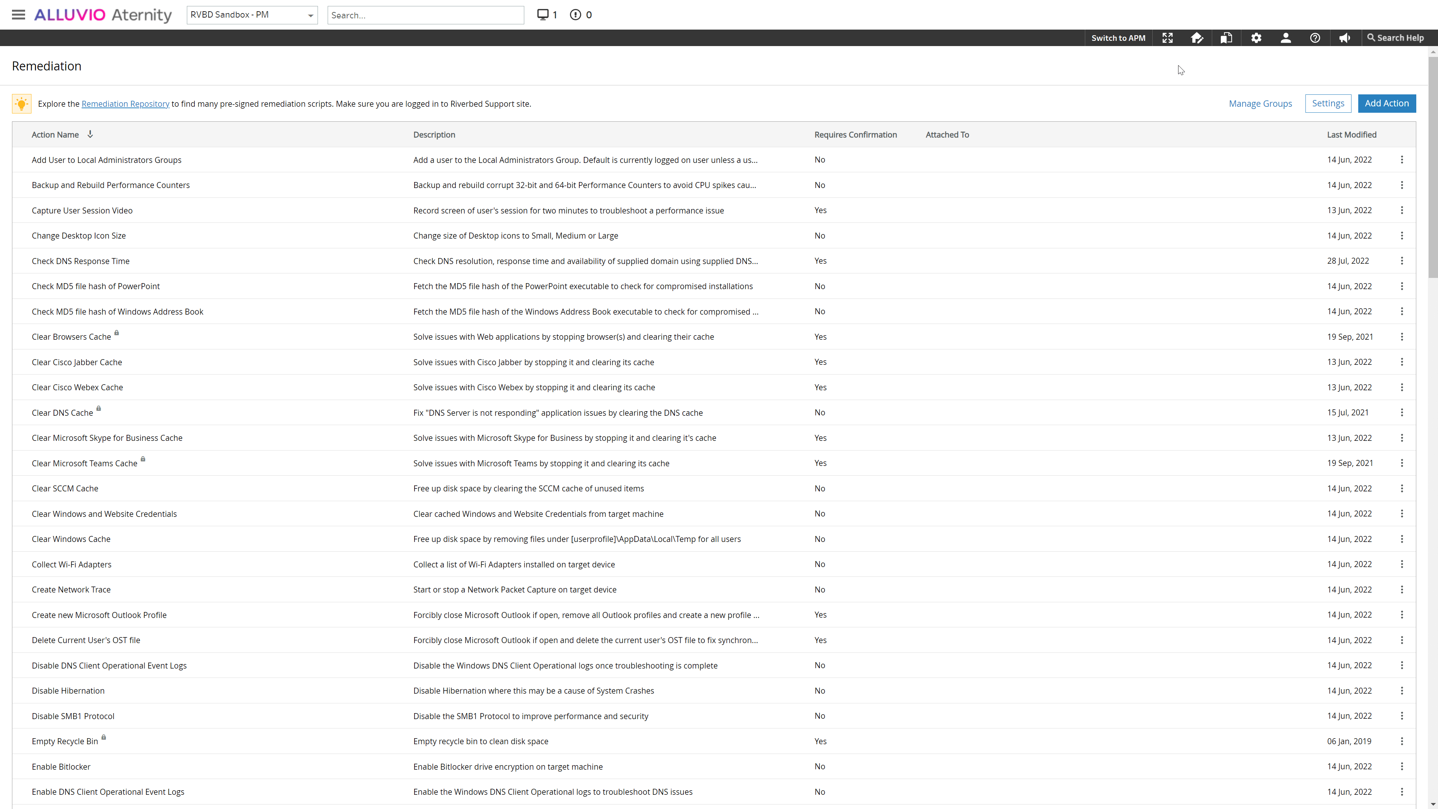The image size is (1438, 809).
Task: Open row menu for Capture User Session Video
Action: tap(1402, 210)
